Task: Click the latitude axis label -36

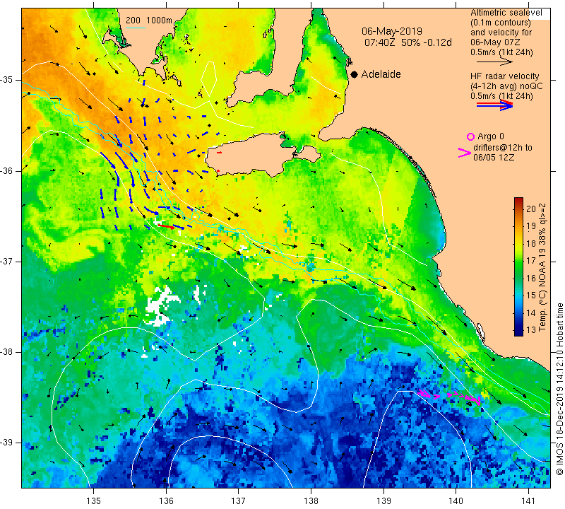Action: tap(6, 170)
